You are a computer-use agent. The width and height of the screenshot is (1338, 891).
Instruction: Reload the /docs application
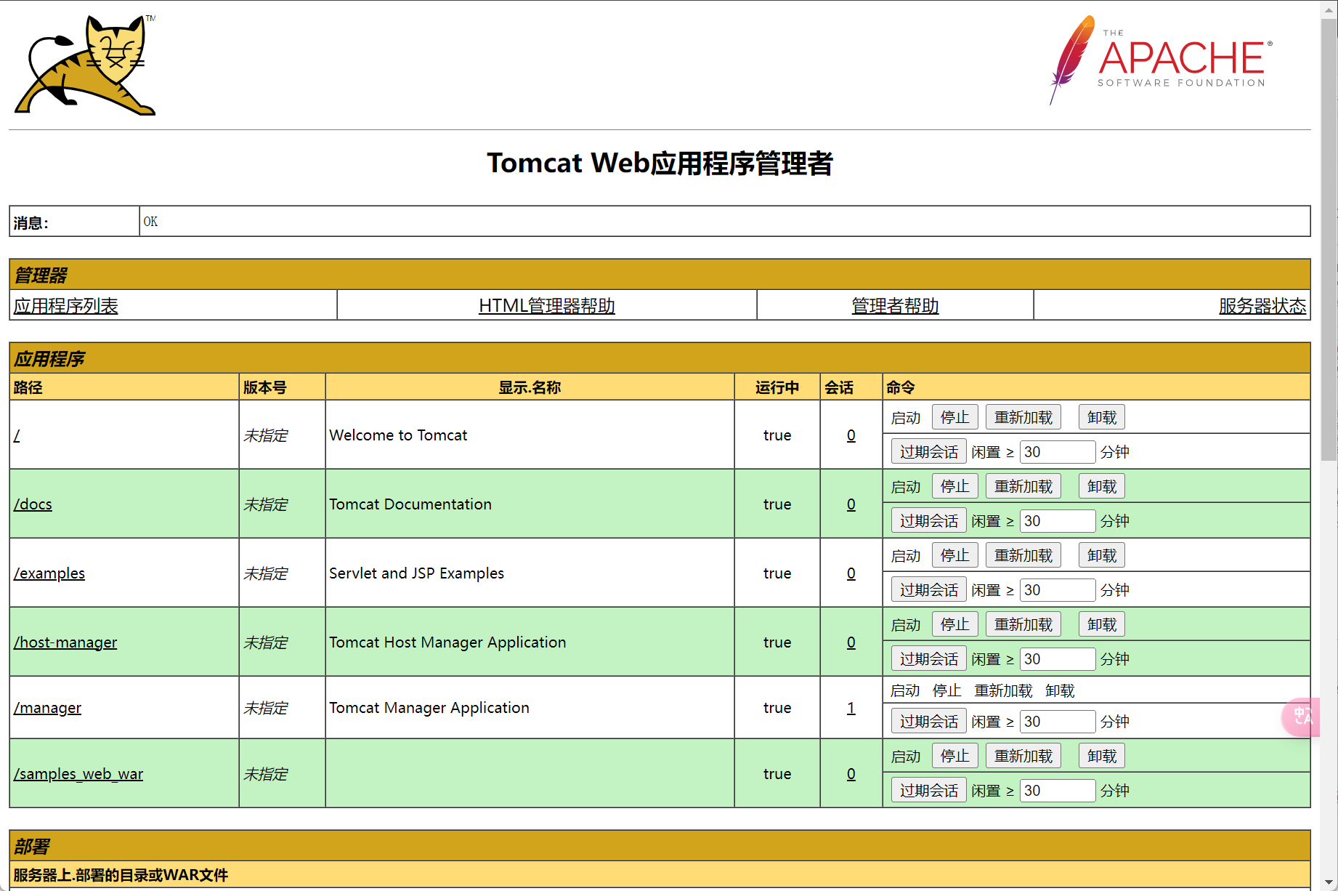click(1023, 486)
